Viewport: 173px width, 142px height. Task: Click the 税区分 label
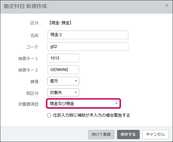tap(32, 93)
